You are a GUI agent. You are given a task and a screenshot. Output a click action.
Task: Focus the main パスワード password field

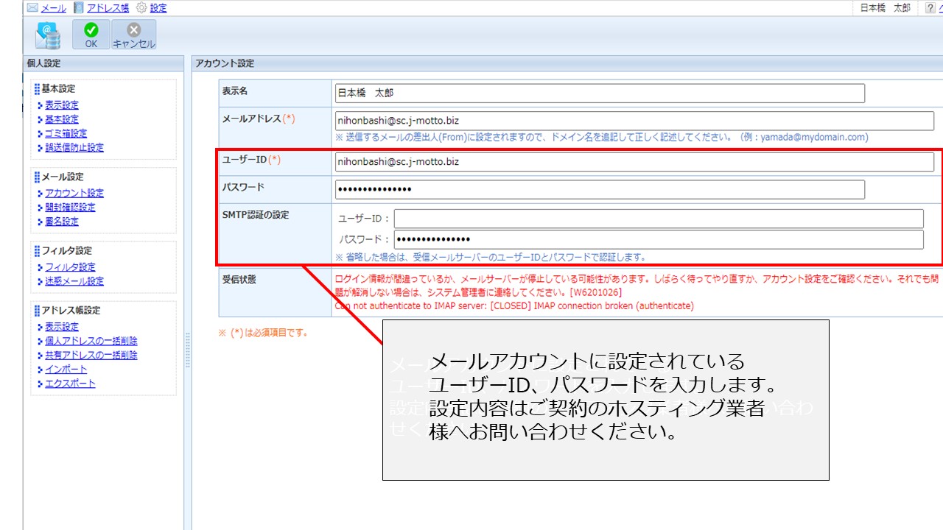coord(598,190)
